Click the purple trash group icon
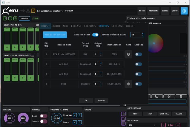This screenshot has width=190, height=127. point(123,124)
